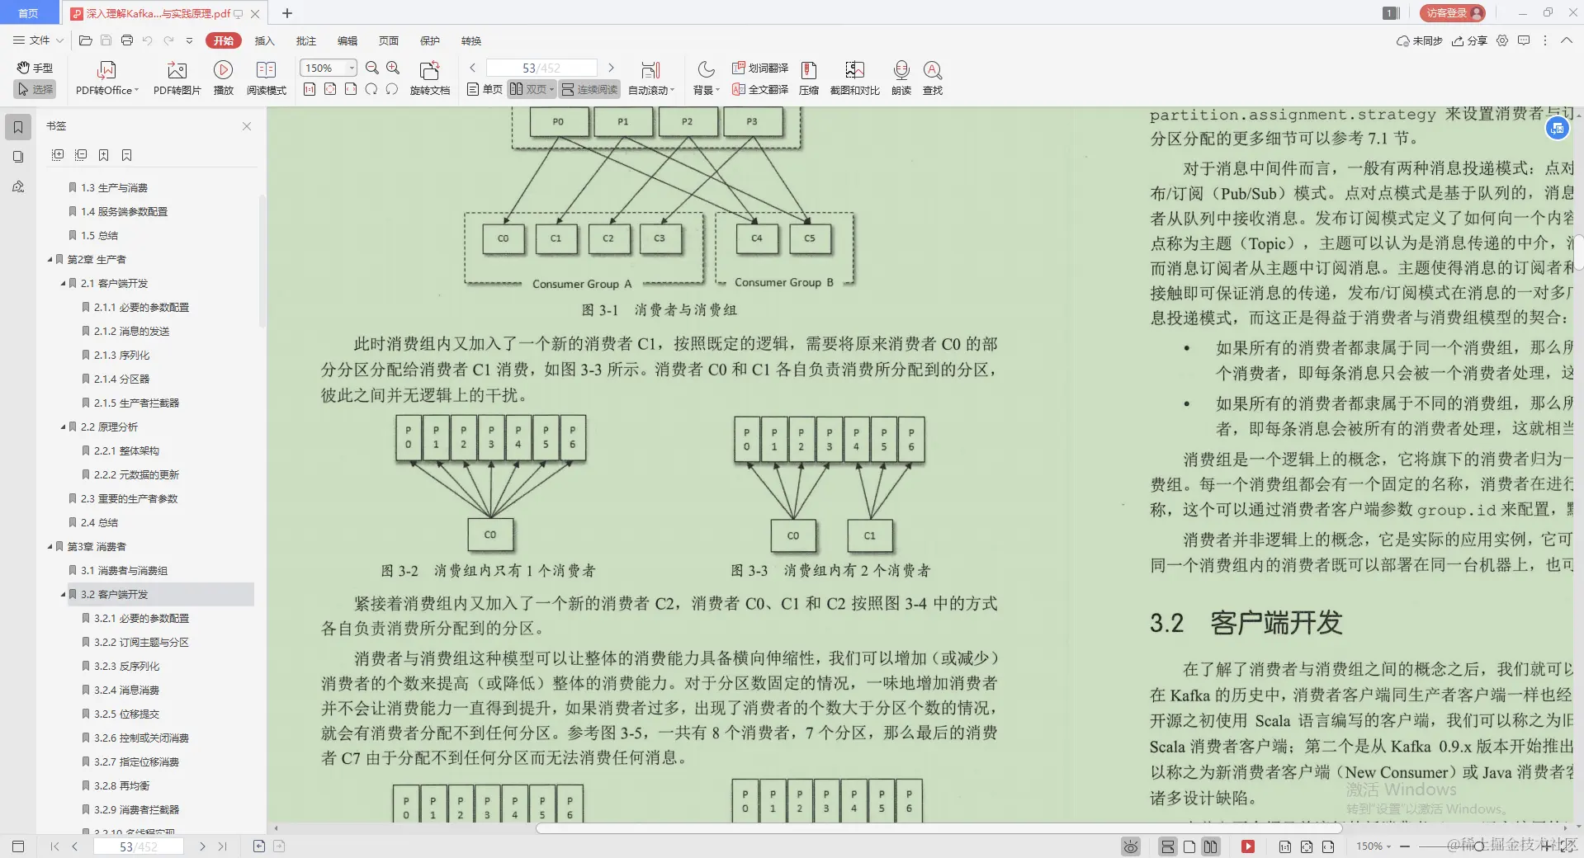The height and width of the screenshot is (858, 1584).
Task: Switch to the 插入 ribbon tab
Action: [x=264, y=40]
